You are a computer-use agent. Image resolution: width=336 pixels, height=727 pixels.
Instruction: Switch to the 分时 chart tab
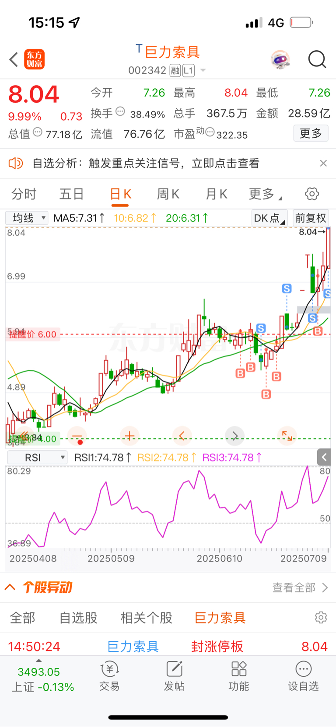click(x=24, y=194)
